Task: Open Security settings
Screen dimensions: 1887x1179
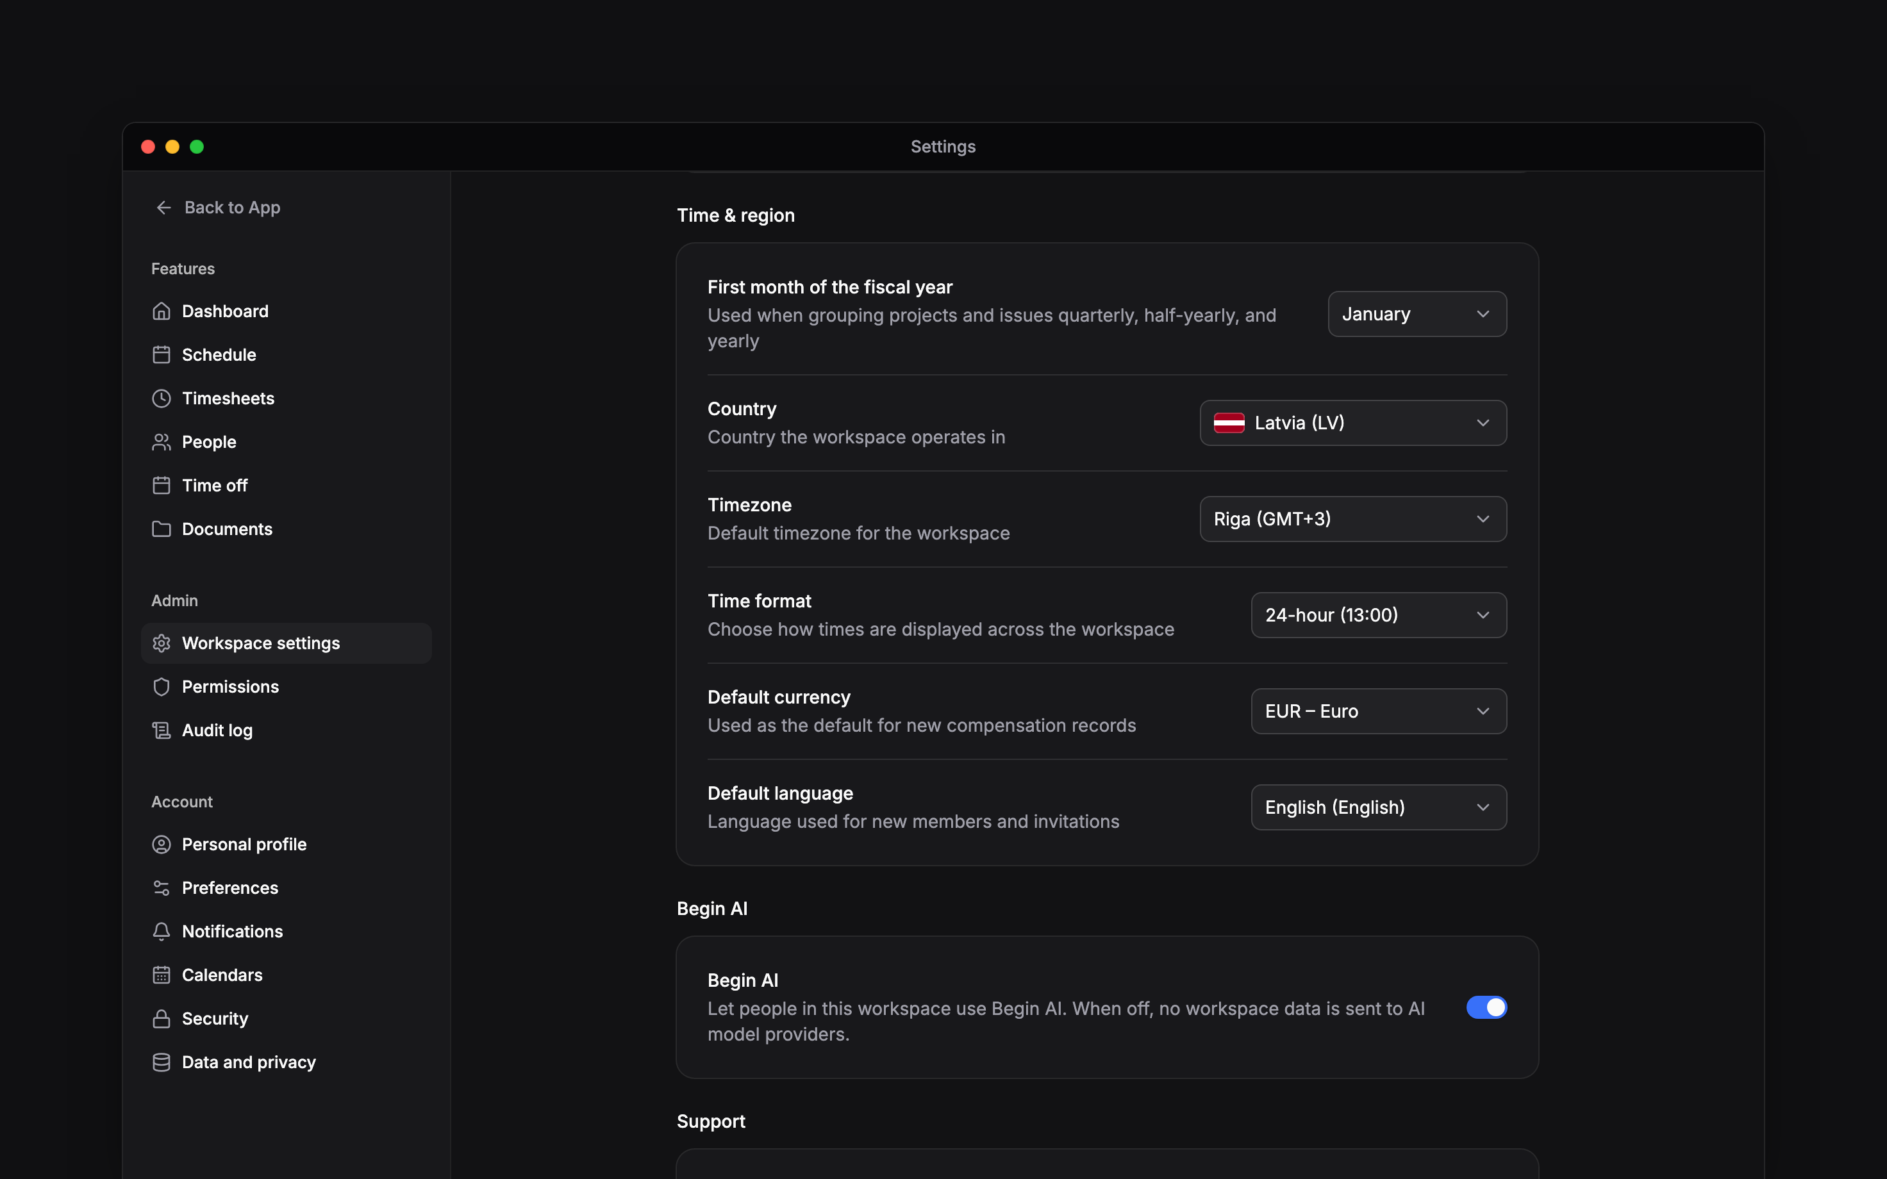Action: click(286, 1019)
